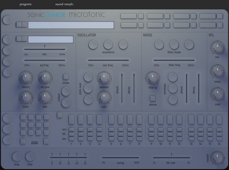Select the bottom noise envelope button

tap(173, 100)
